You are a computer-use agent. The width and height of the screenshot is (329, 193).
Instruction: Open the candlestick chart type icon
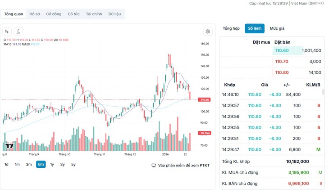[x=7, y=31]
